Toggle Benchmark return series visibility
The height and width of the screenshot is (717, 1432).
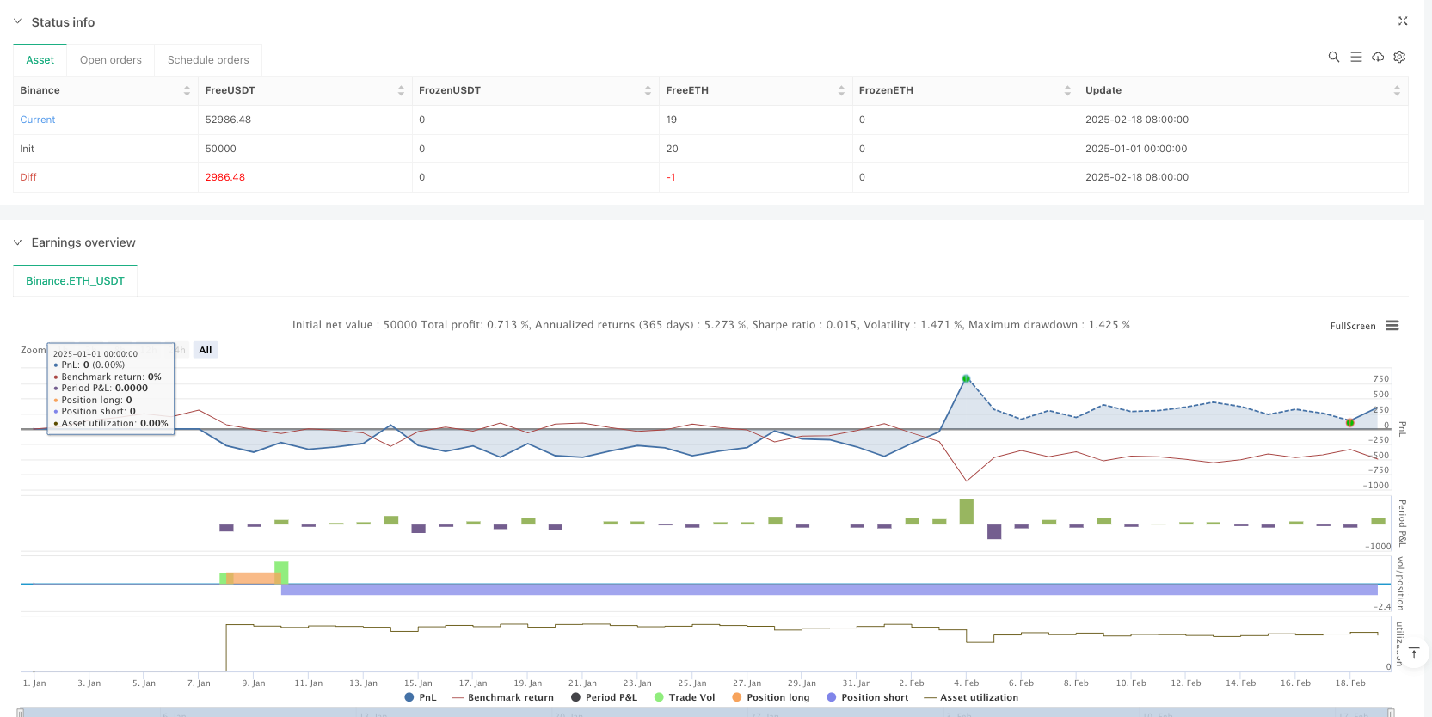pyautogui.click(x=503, y=697)
